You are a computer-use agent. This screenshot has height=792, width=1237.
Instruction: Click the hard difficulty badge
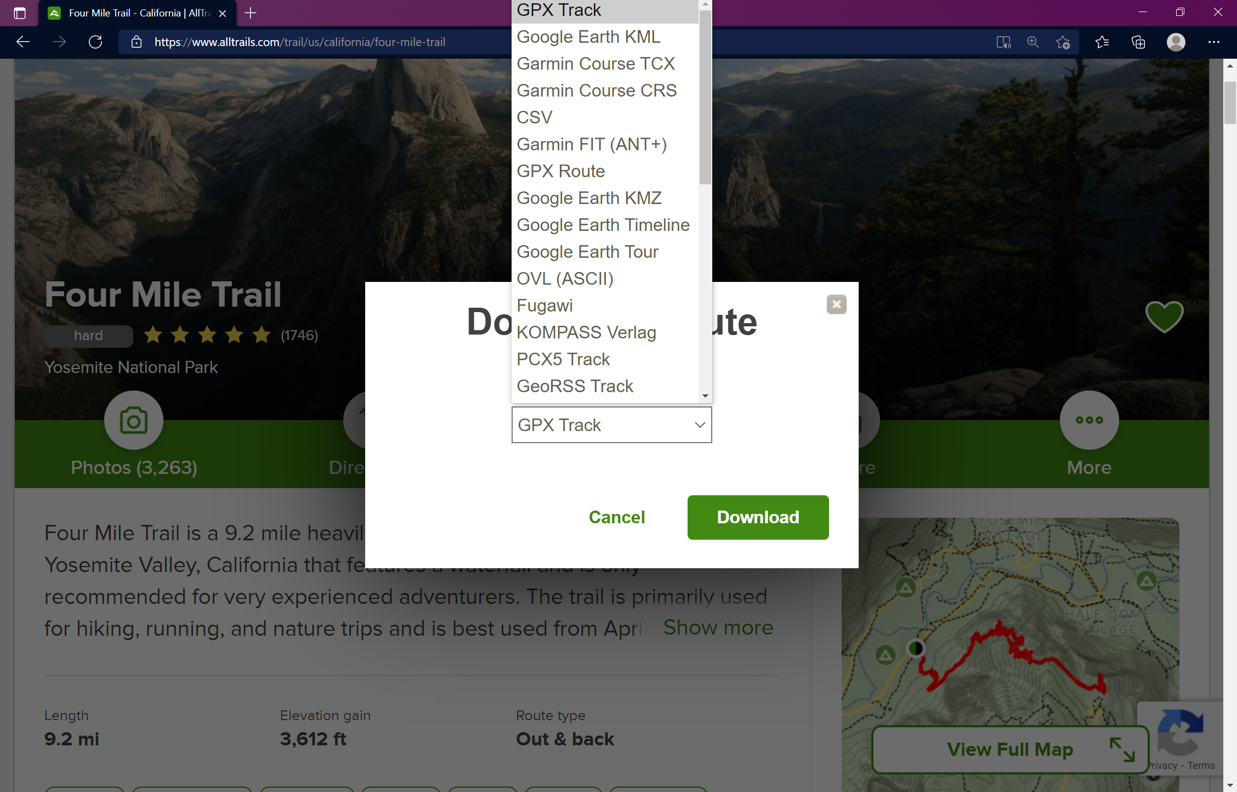point(87,335)
